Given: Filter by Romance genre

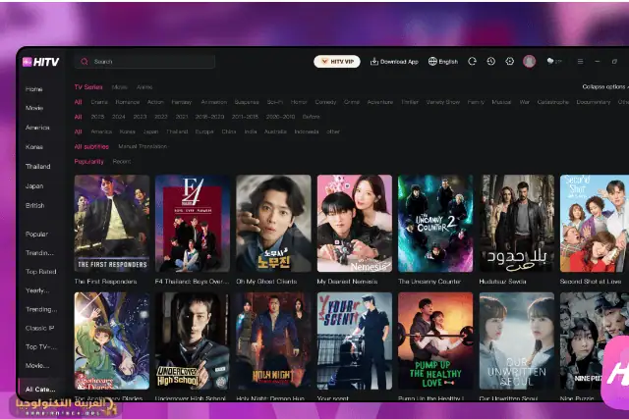Looking at the screenshot, I should point(128,102).
